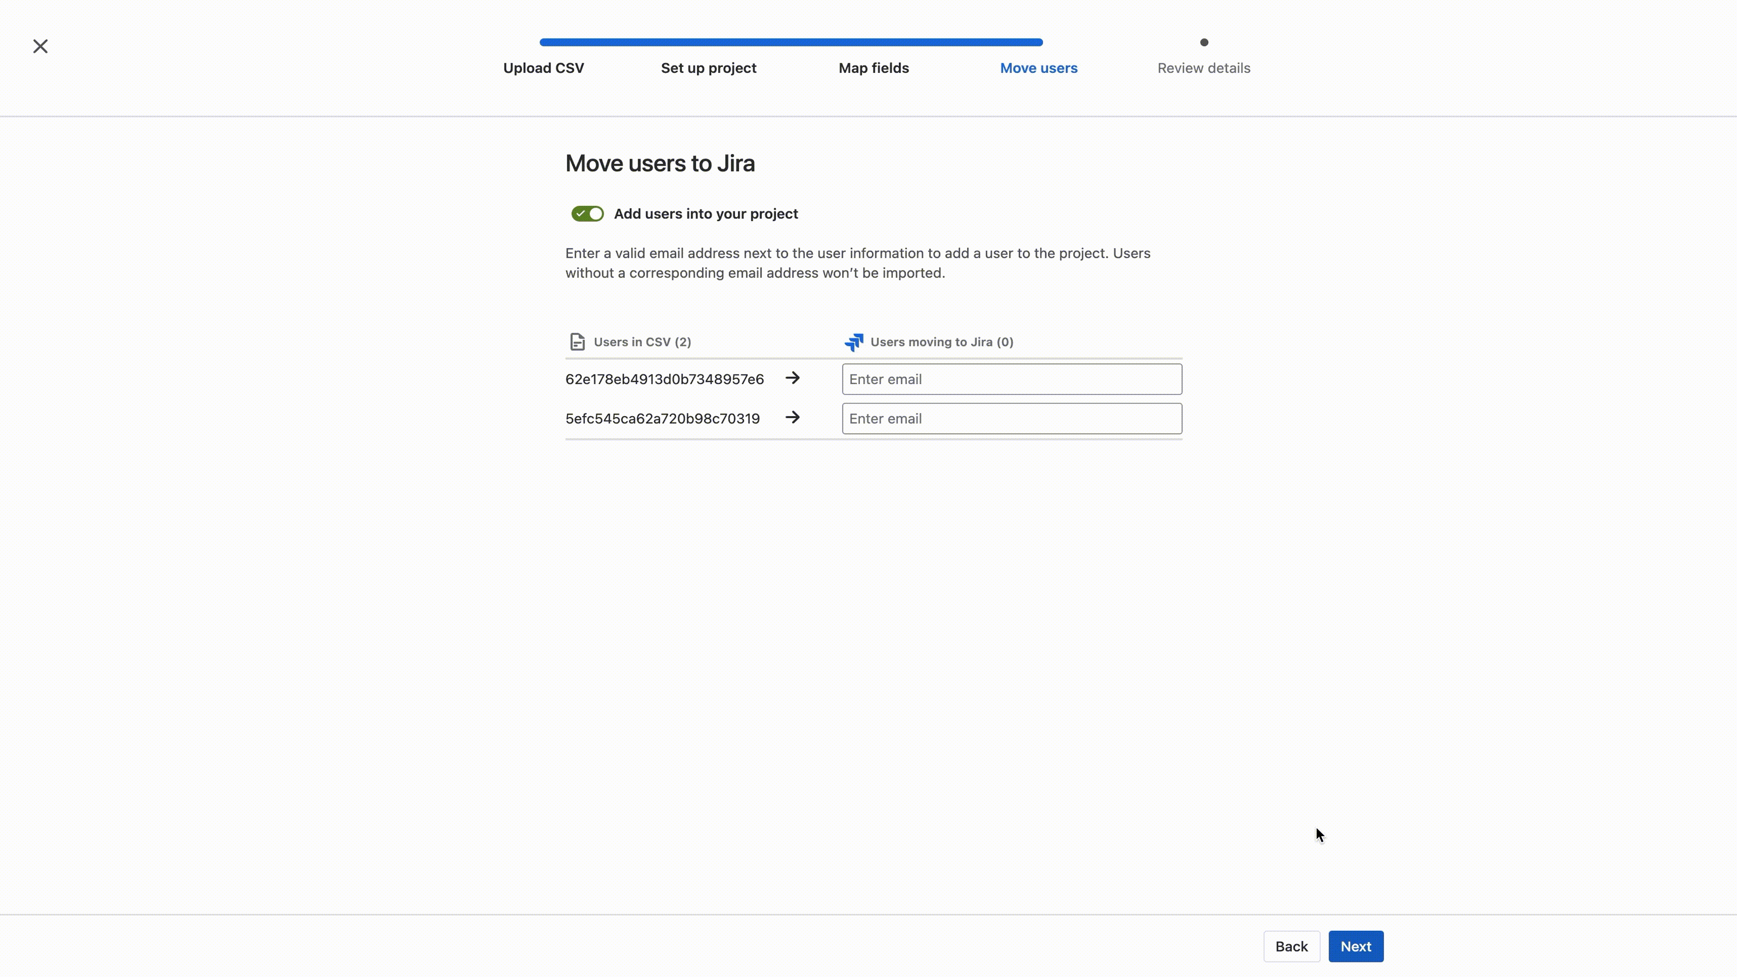
Task: Click the blue wizard progress bar
Action: coord(791,42)
